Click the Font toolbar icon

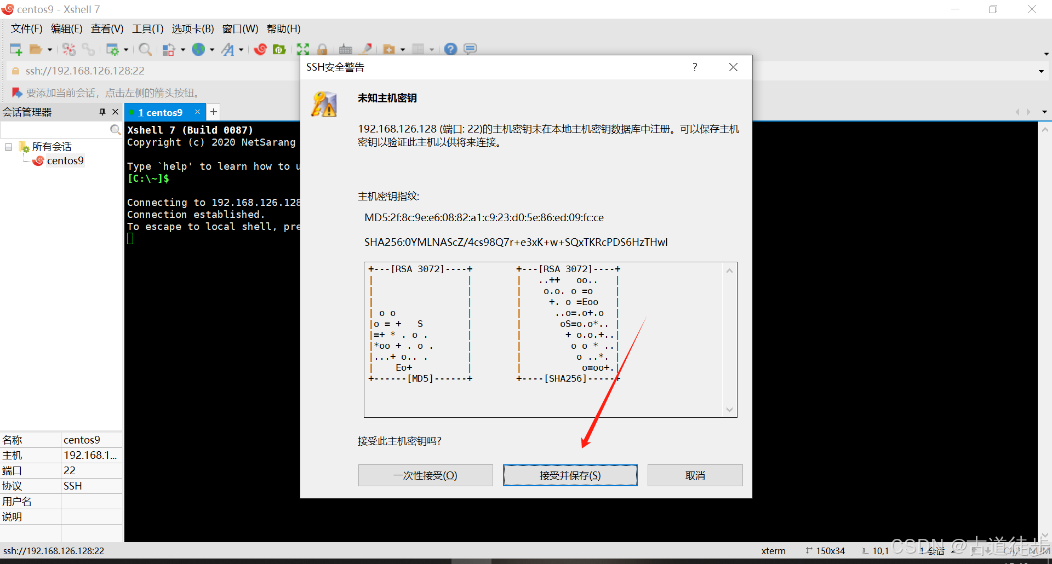pos(227,49)
